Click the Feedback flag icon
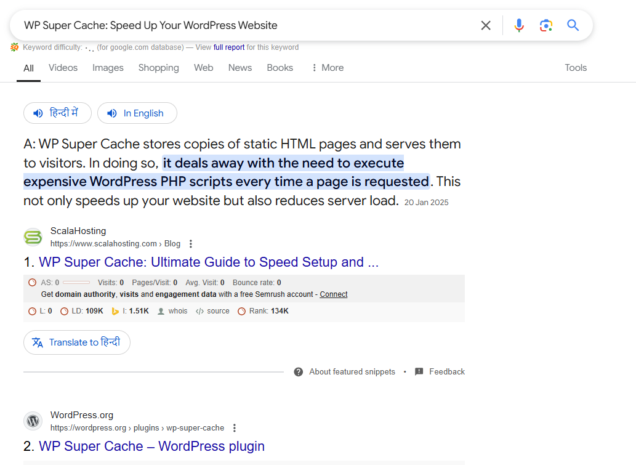Image resolution: width=636 pixels, height=465 pixels. tap(419, 372)
